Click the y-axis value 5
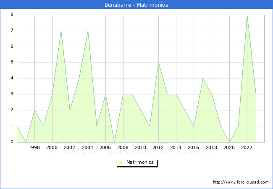This screenshot has height=189, width=273. [x=12, y=62]
